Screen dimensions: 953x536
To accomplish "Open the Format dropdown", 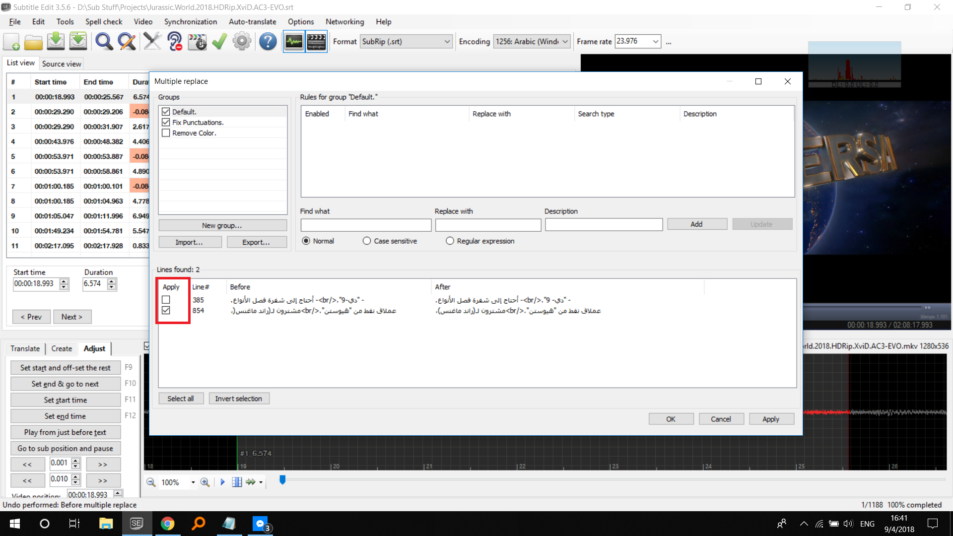I will (447, 41).
